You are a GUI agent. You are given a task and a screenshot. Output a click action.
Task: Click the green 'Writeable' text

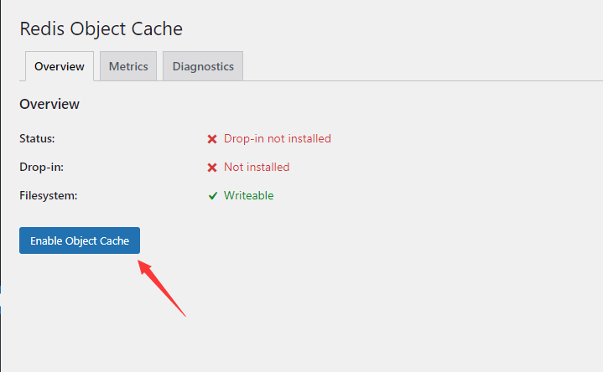tap(249, 195)
